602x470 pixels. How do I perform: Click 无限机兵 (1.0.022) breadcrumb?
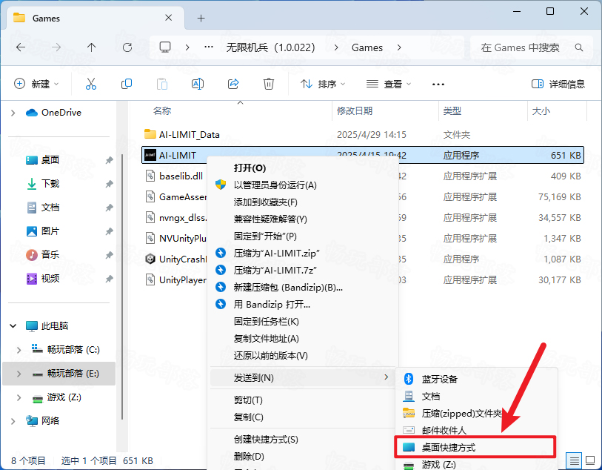tap(271, 47)
